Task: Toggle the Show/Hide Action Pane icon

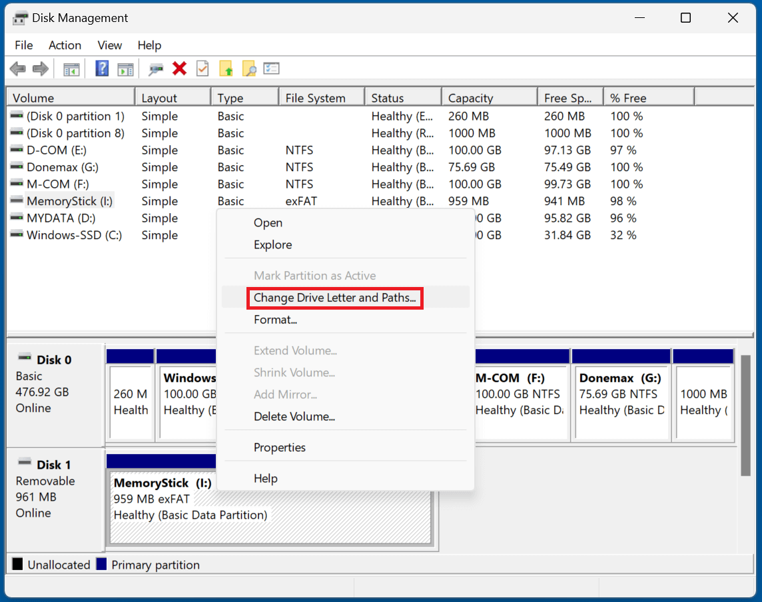Action: pyautogui.click(x=126, y=68)
